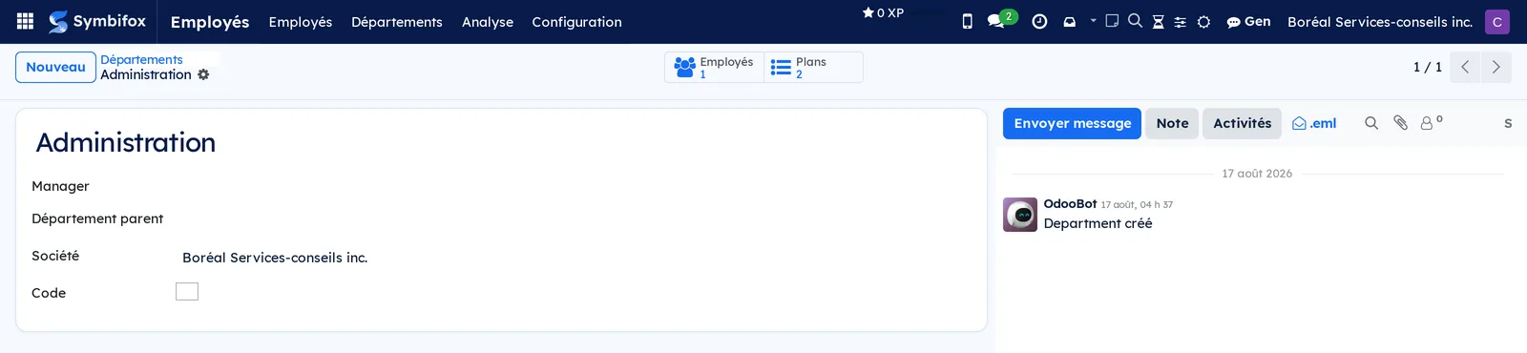Image resolution: width=1527 pixels, height=353 pixels.
Task: Click the OdooBot author name
Action: pos(1070,204)
